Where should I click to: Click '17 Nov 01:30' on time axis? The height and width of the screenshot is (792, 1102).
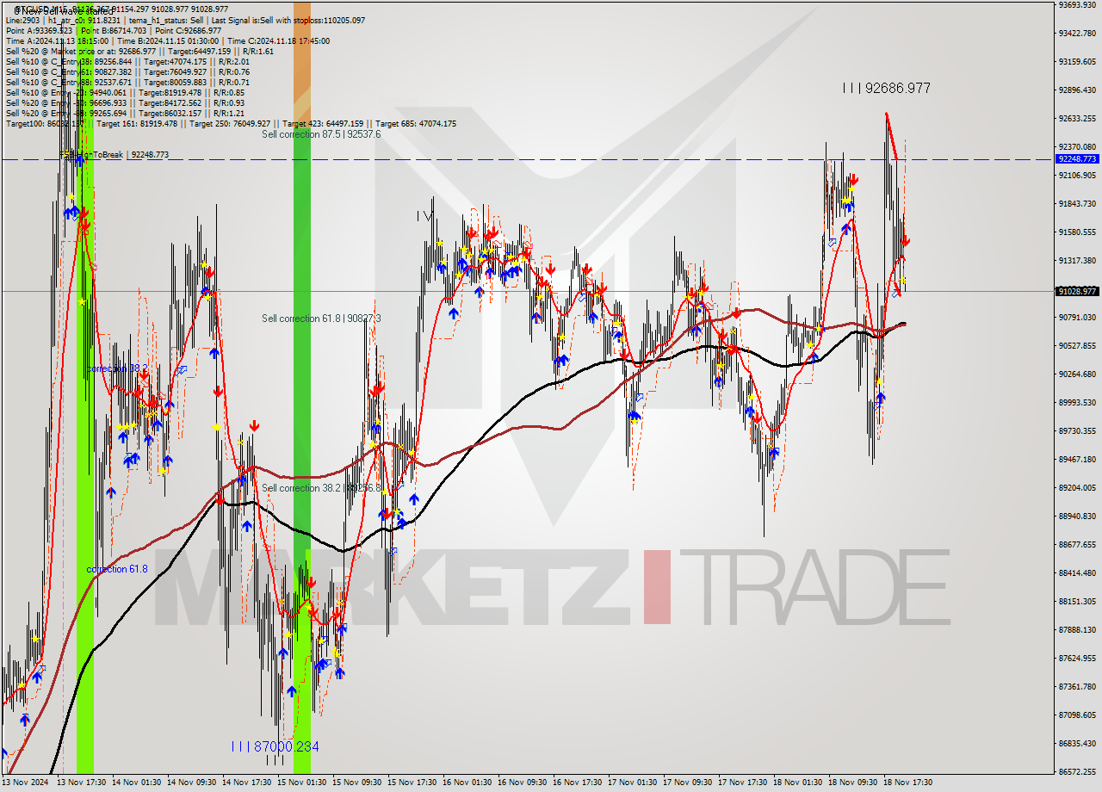click(633, 783)
